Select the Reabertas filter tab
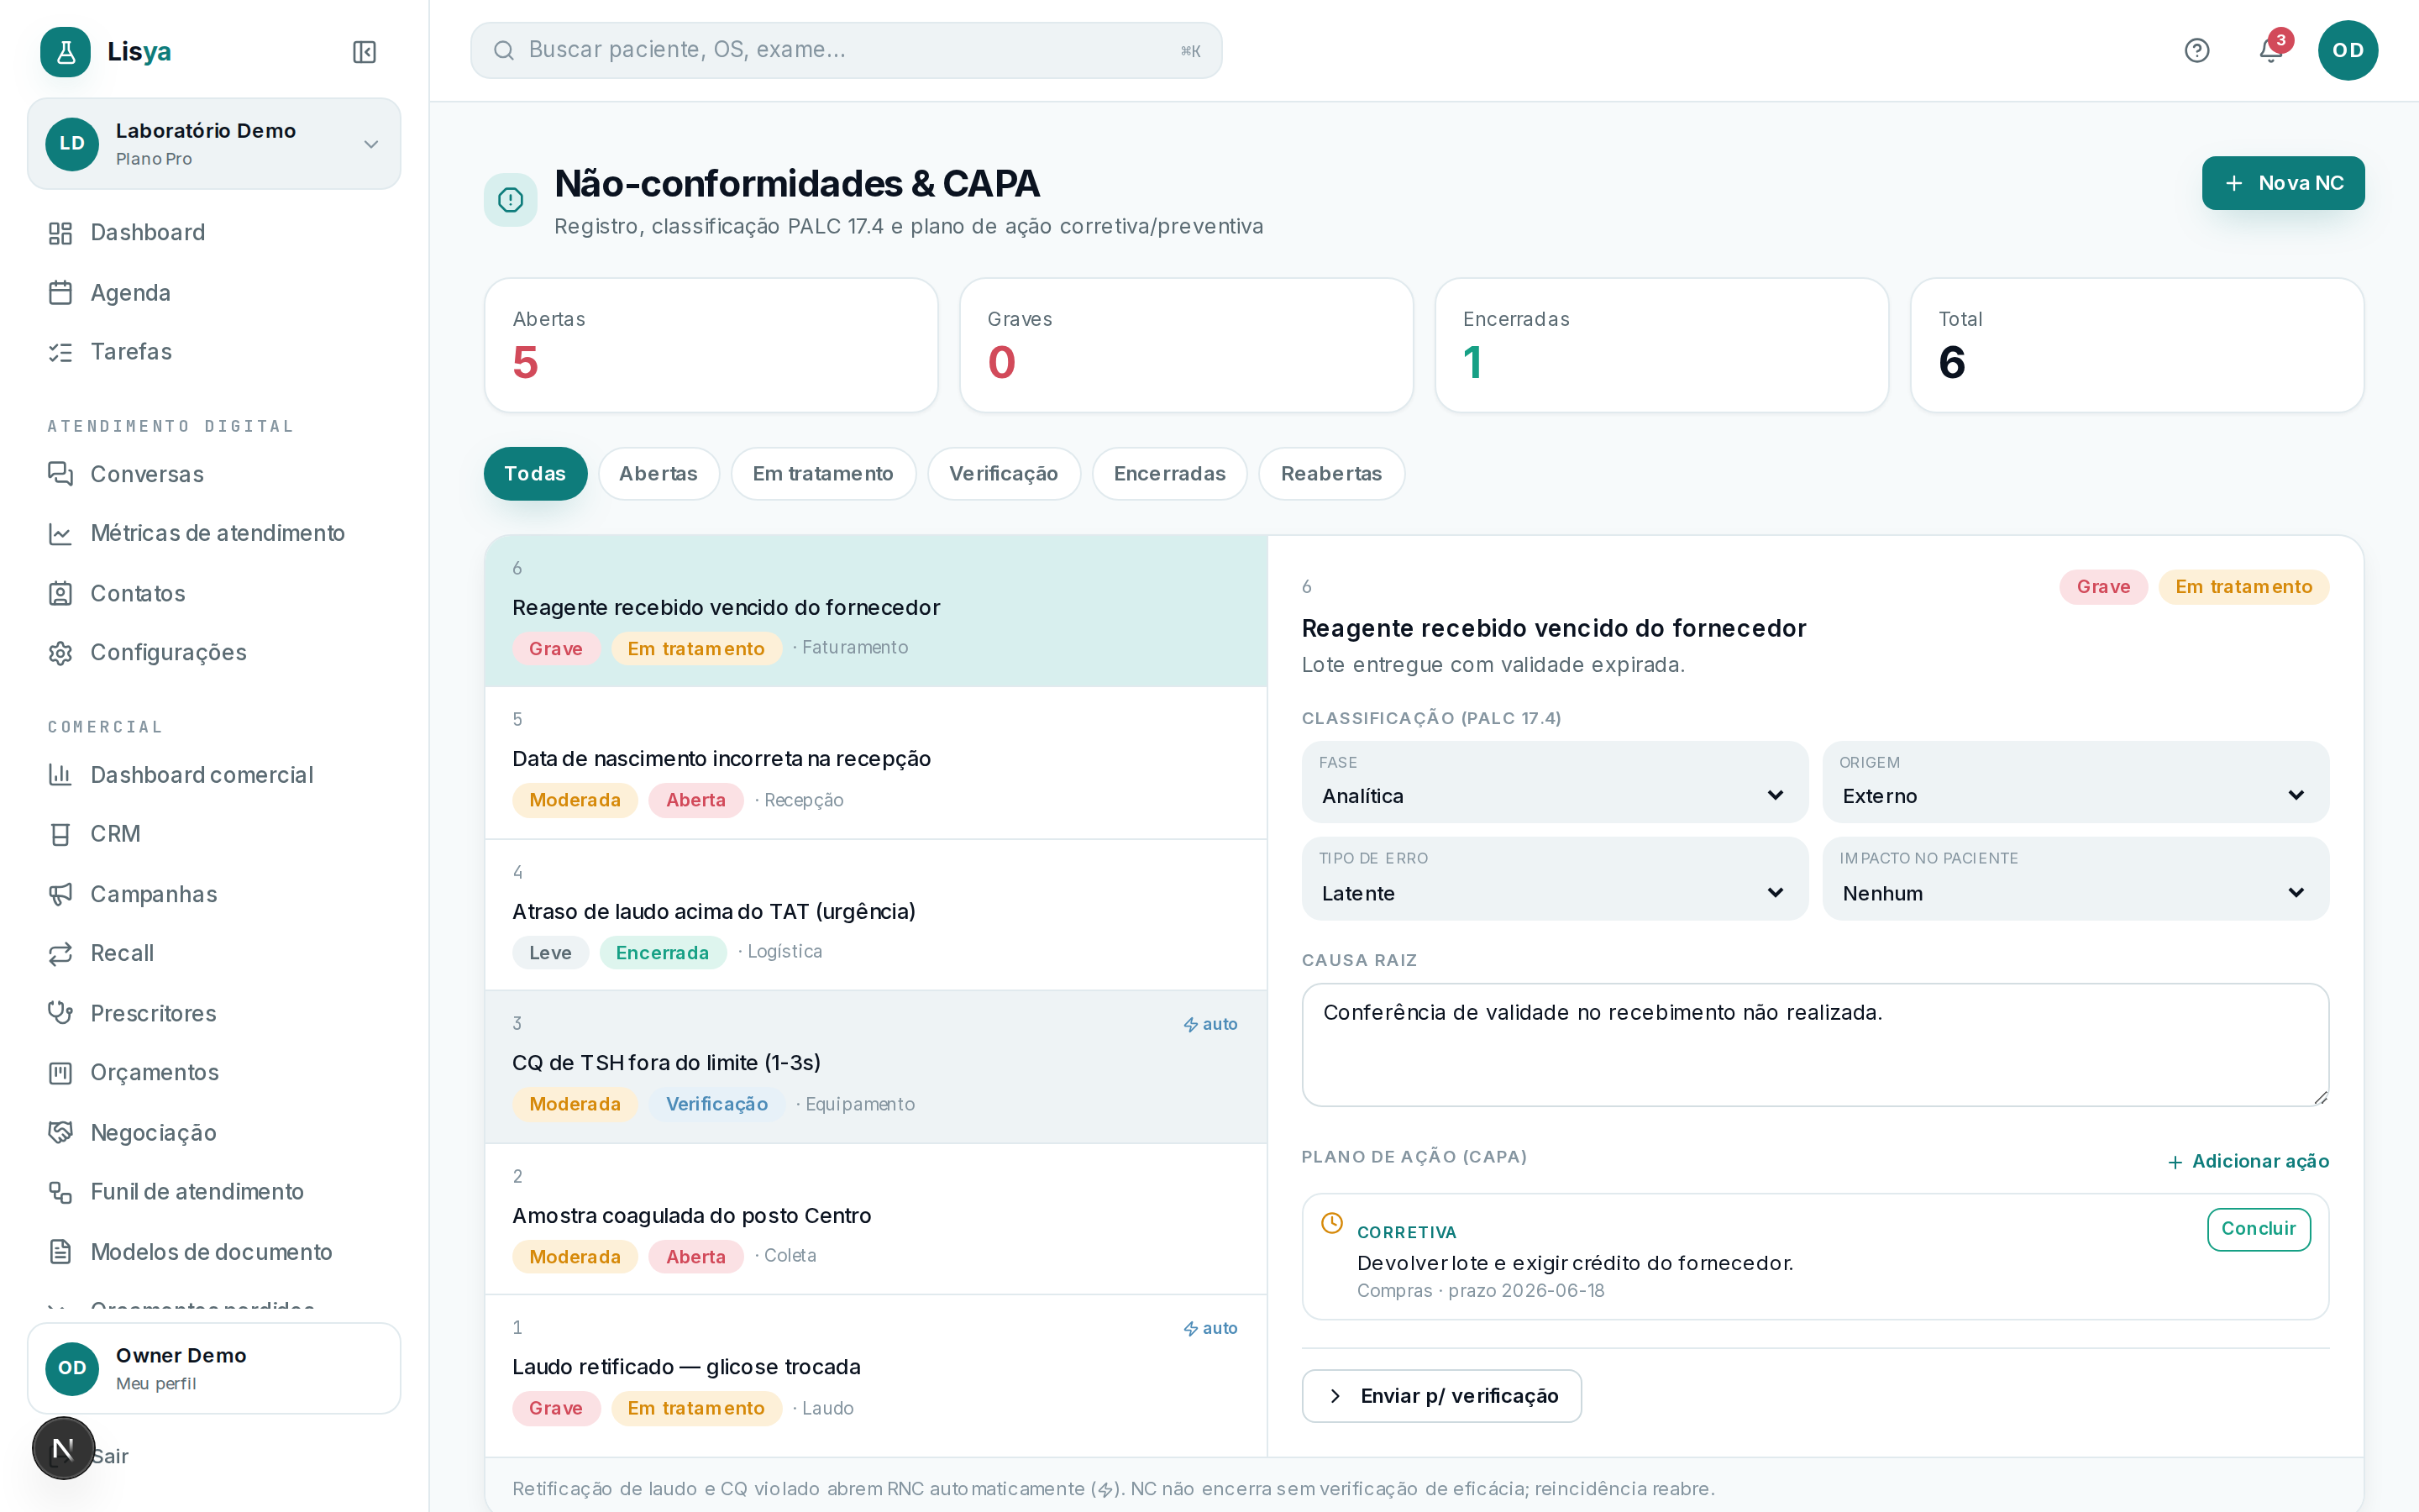The height and width of the screenshot is (1512, 2419). [x=1330, y=473]
